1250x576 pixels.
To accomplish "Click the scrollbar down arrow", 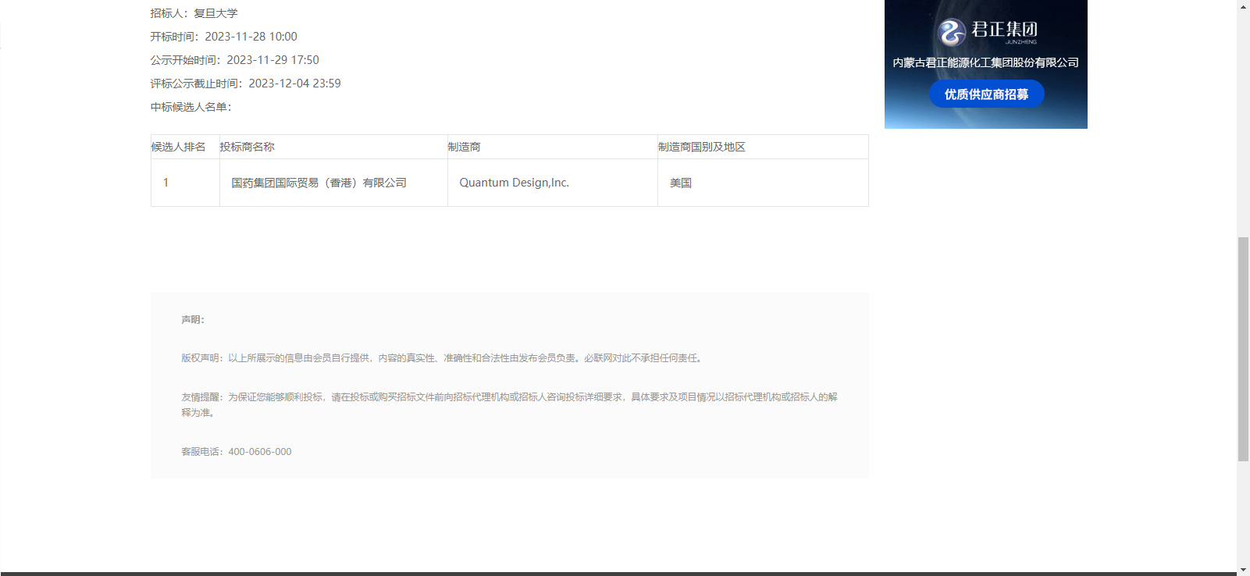I will tap(1243, 569).
